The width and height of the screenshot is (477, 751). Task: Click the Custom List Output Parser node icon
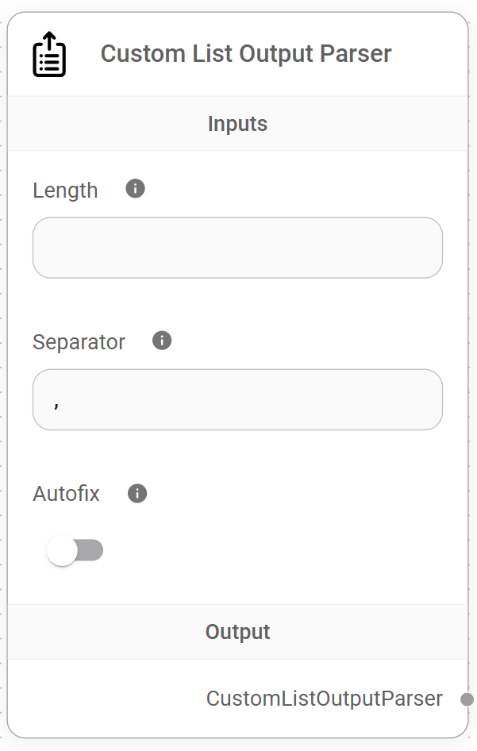tap(48, 53)
